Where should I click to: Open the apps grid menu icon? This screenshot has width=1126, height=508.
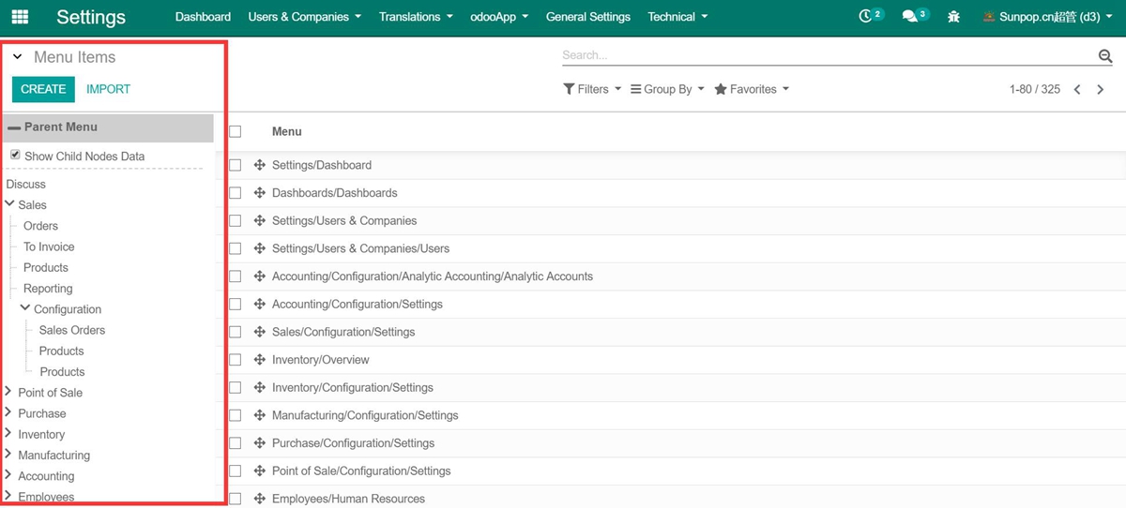[x=20, y=17]
